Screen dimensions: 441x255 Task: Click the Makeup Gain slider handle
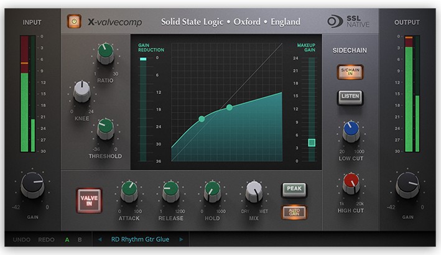(x=312, y=142)
